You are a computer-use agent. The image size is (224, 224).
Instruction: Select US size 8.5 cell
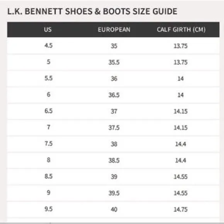point(48,176)
